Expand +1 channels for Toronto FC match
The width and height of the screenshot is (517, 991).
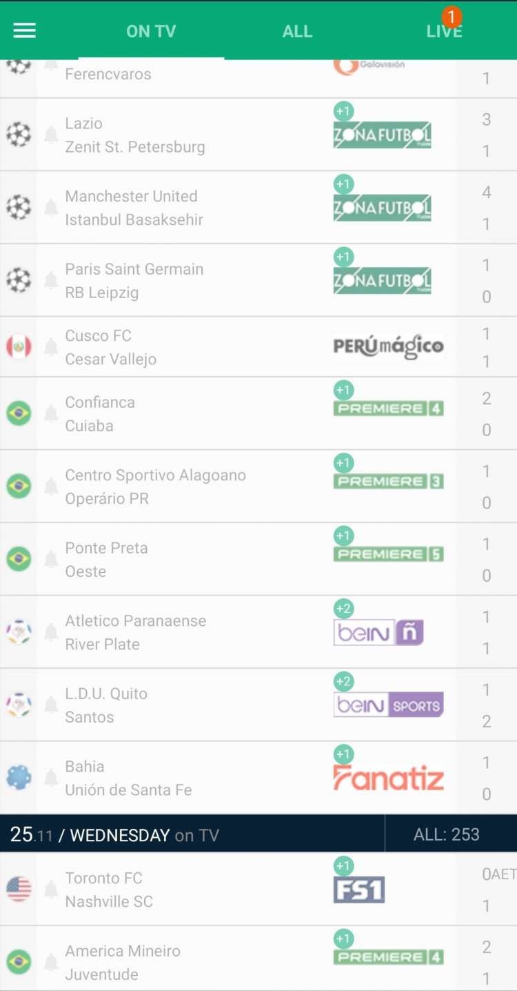343,866
